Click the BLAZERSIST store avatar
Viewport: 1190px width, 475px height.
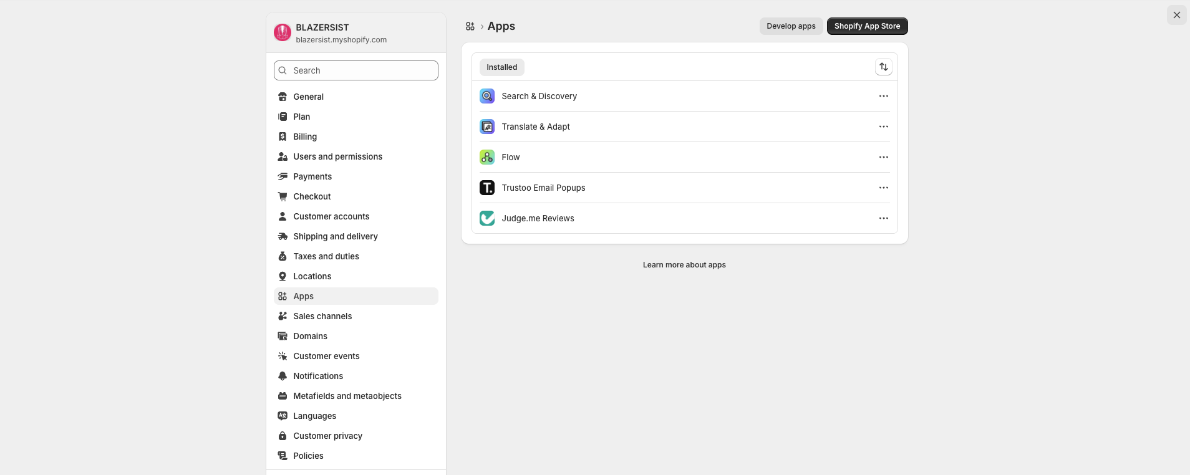283,32
